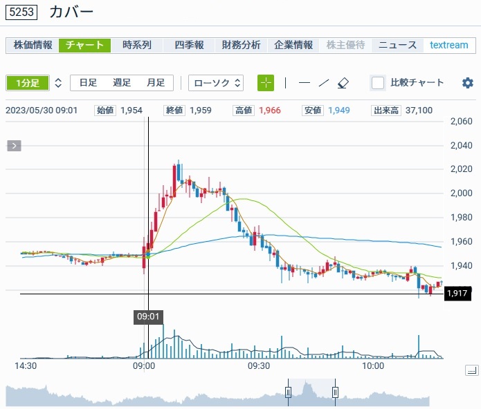
Task: Open the 時系列 tab
Action: coord(137,45)
